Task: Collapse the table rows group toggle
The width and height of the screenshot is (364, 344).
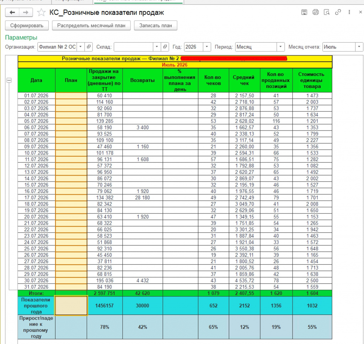Action: click(x=9, y=81)
